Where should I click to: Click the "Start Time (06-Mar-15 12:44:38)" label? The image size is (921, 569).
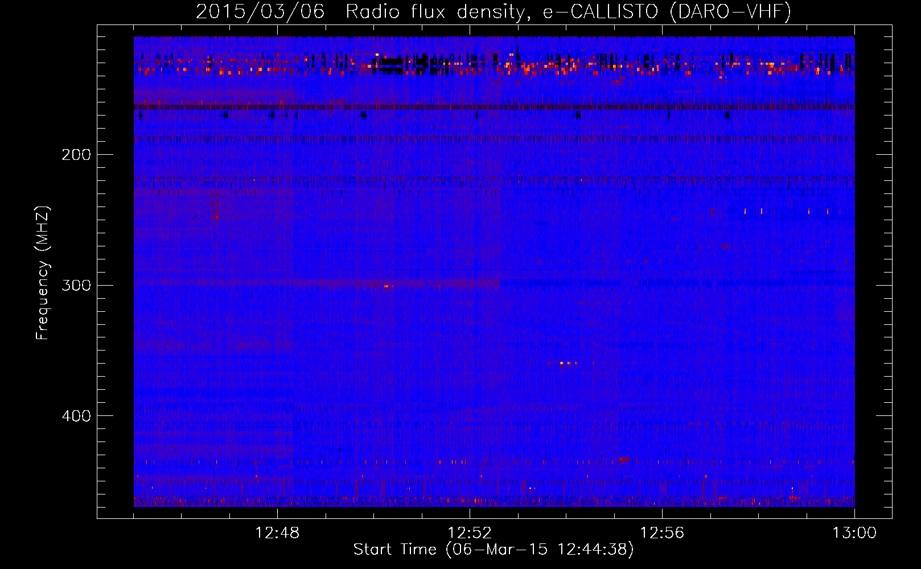[x=494, y=550]
